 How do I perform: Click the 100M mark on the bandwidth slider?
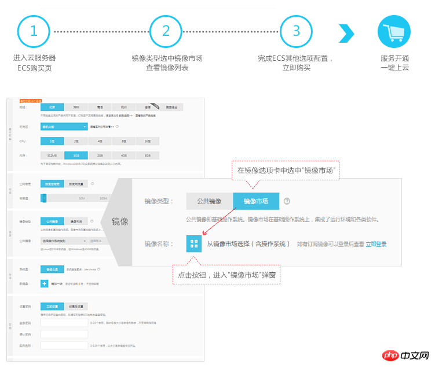coord(103,198)
